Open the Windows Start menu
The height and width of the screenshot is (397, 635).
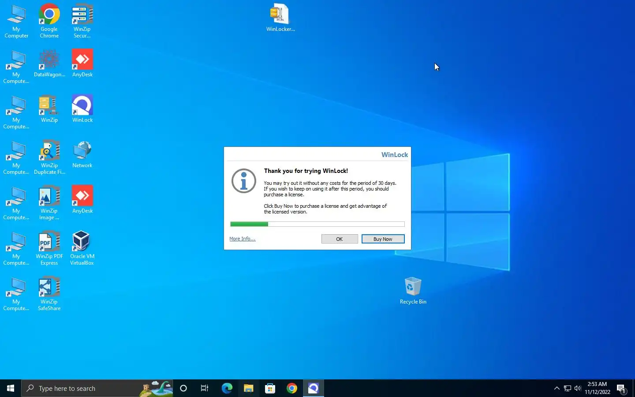point(11,388)
